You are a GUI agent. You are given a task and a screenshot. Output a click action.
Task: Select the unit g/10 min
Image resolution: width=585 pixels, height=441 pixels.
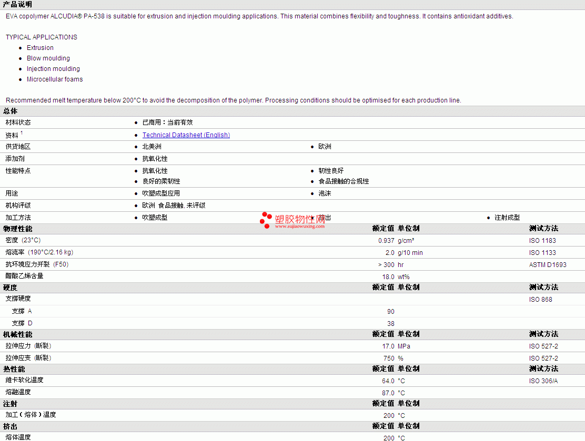tap(410, 253)
